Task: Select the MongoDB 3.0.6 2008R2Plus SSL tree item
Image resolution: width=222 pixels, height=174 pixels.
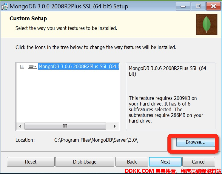Action: coord(79,66)
